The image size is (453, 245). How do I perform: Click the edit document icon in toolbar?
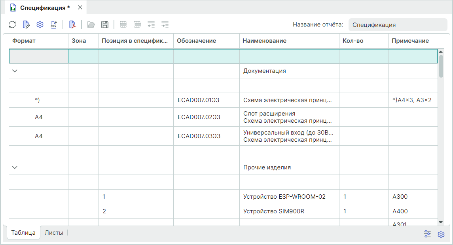[x=26, y=25]
